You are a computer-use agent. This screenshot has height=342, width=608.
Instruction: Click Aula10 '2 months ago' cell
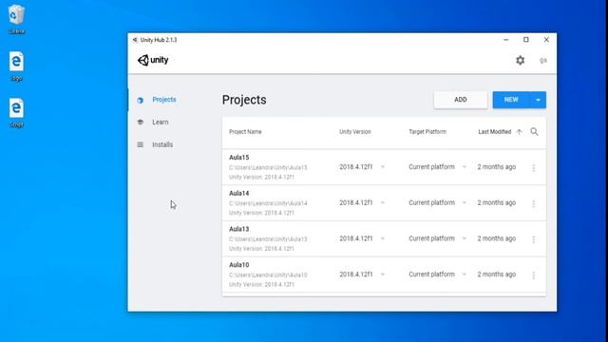496,275
